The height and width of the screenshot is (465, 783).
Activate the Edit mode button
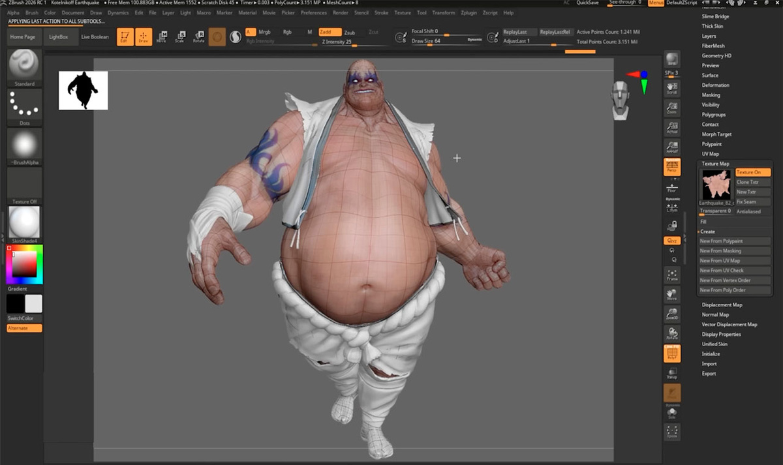point(125,37)
